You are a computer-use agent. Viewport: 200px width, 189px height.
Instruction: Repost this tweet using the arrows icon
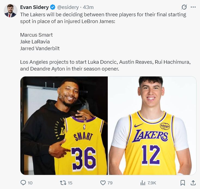coord(63,183)
